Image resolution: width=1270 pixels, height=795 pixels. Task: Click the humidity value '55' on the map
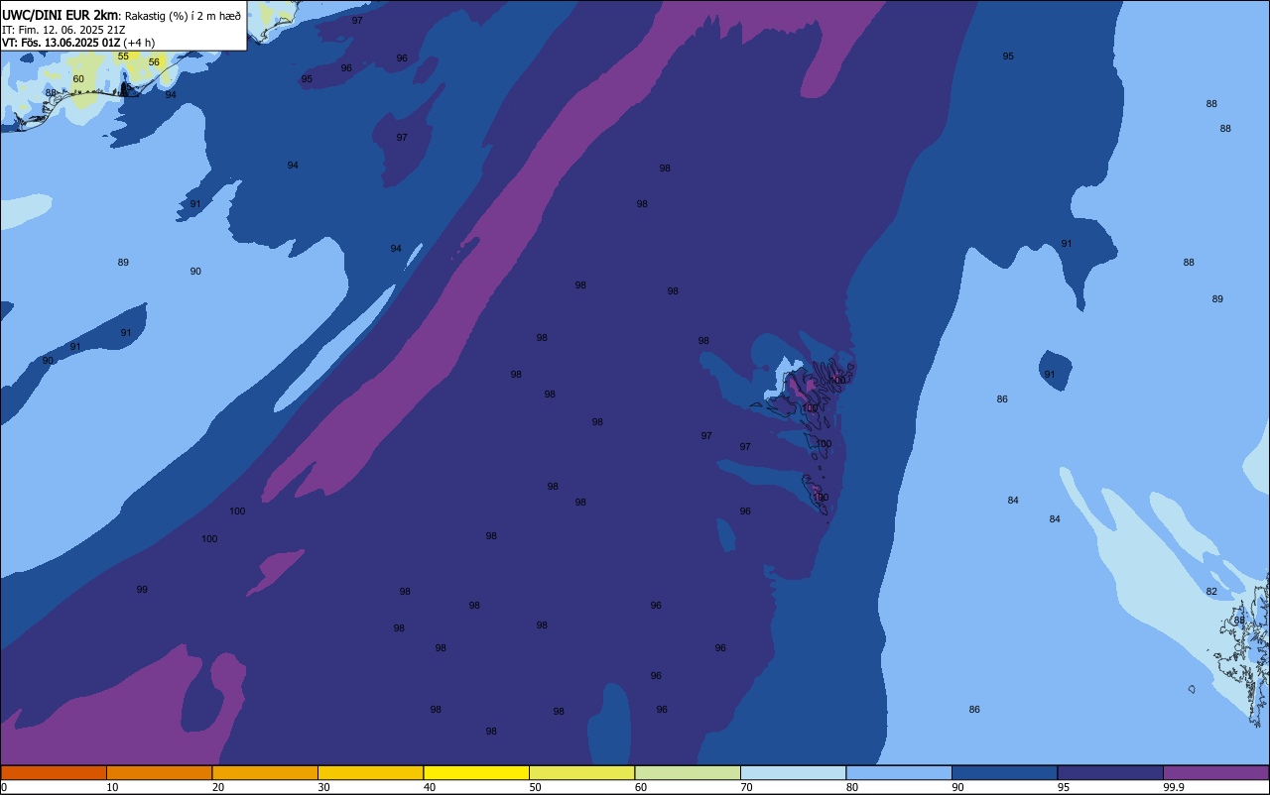pyautogui.click(x=123, y=57)
